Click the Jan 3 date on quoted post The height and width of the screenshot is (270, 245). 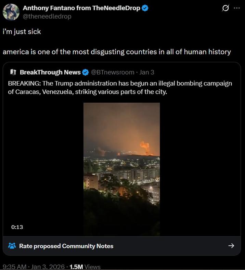pos(147,72)
